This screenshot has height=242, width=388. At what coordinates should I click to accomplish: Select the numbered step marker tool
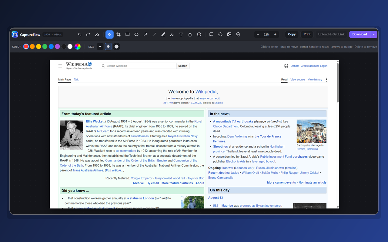(199, 34)
